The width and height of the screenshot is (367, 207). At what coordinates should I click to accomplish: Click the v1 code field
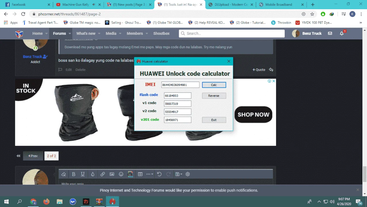click(x=178, y=103)
